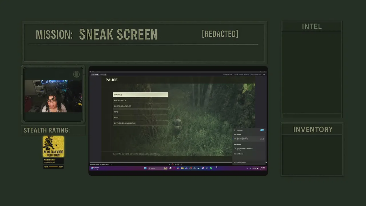
Task: Select TIPS in the pause menu
Action: [x=140, y=112]
